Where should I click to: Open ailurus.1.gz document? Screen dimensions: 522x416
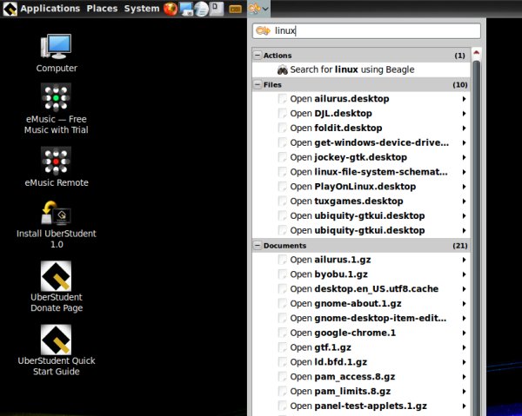point(361,260)
